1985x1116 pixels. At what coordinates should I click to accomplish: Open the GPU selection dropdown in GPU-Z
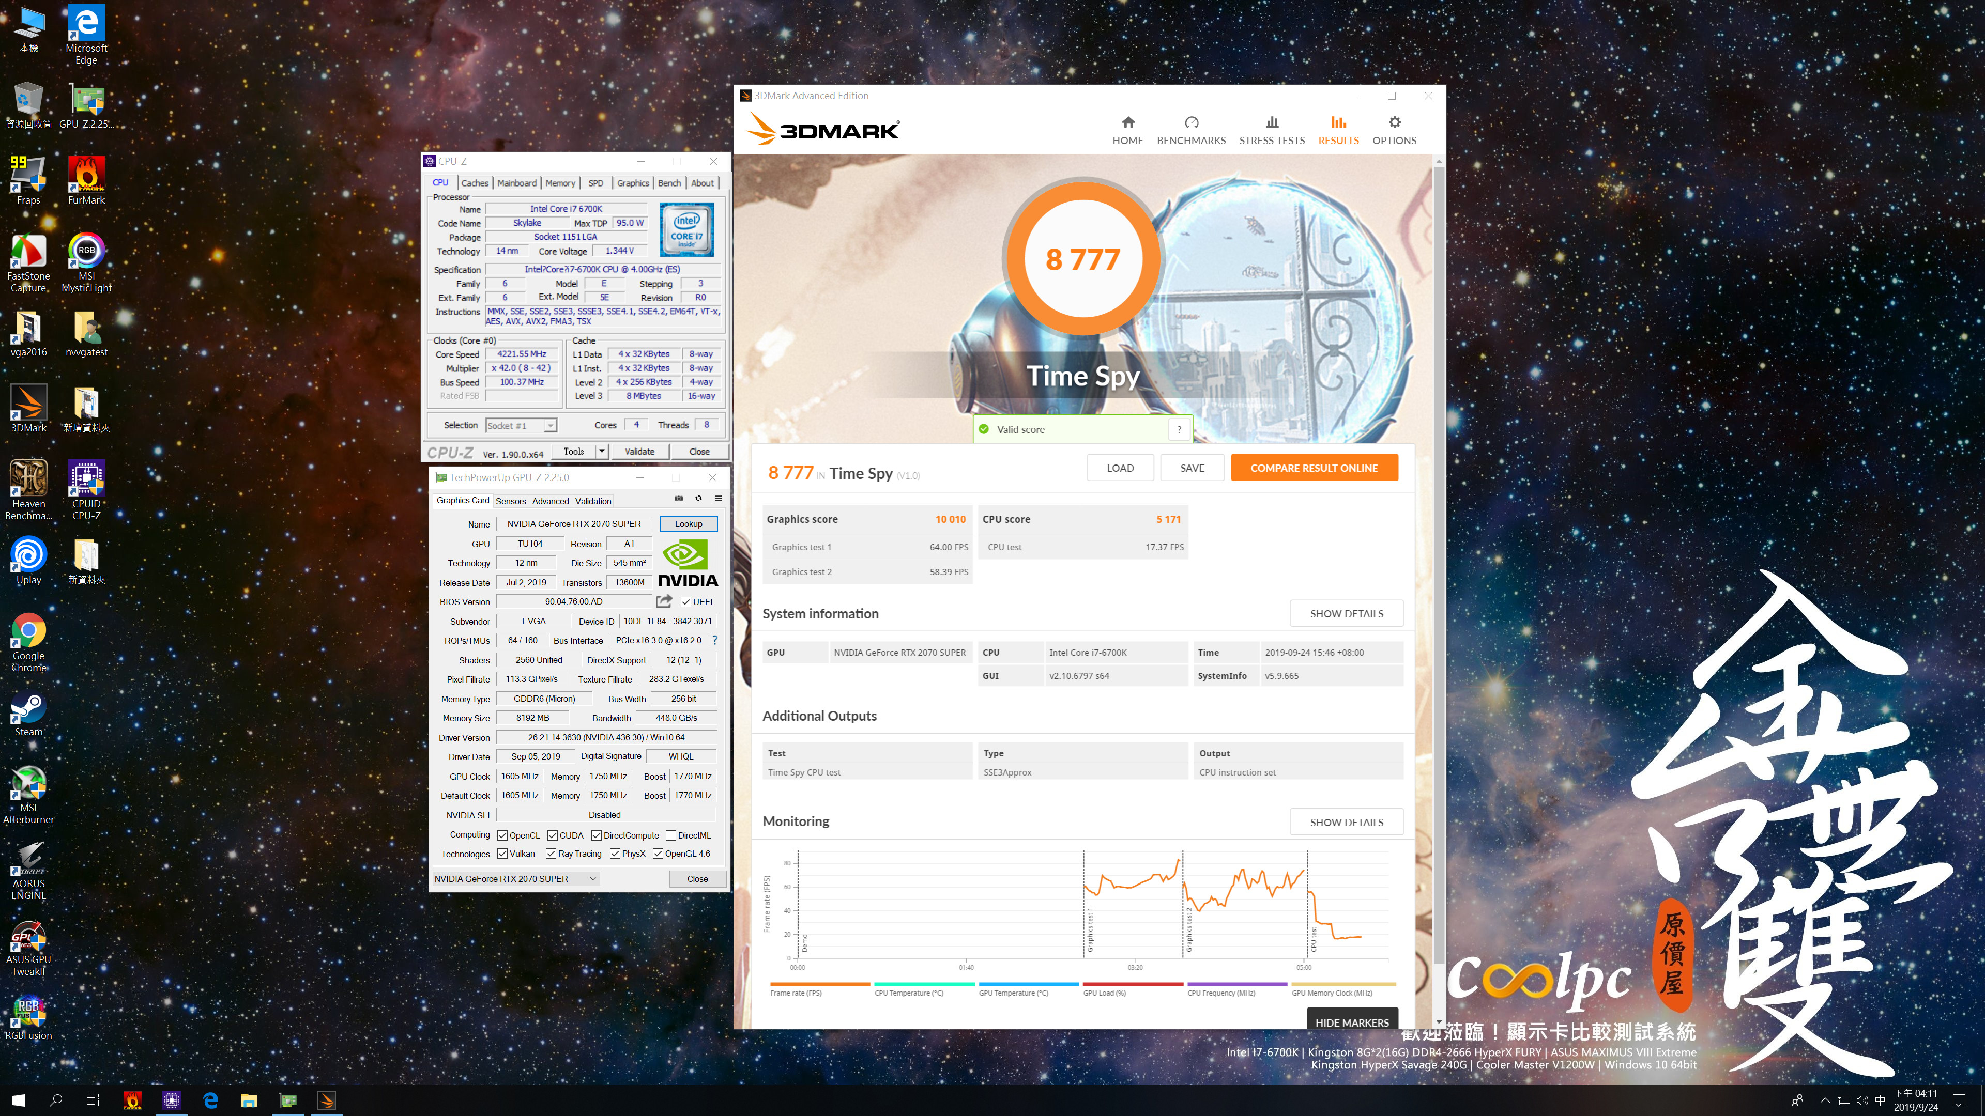[515, 879]
